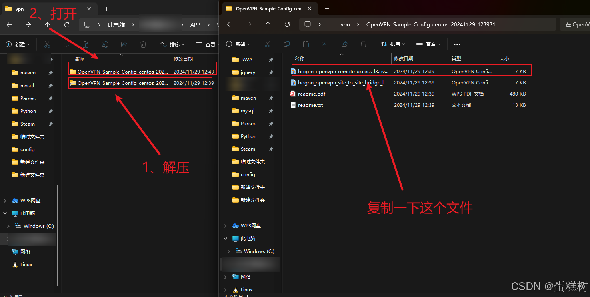Click Delete trash icon in left window toolbar
This screenshot has height=297, width=590.
click(143, 44)
